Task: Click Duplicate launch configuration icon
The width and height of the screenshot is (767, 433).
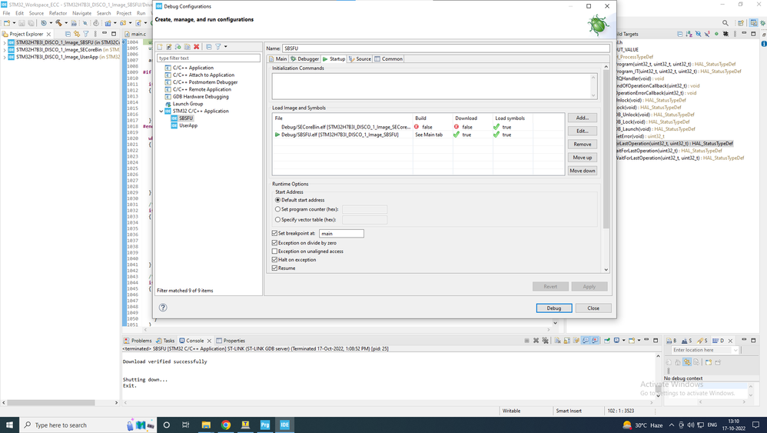Action: [x=188, y=47]
